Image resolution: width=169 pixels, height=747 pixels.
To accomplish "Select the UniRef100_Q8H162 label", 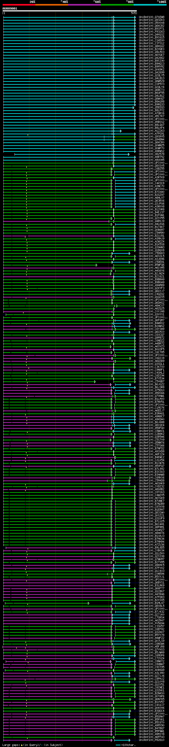I will (152, 46).
